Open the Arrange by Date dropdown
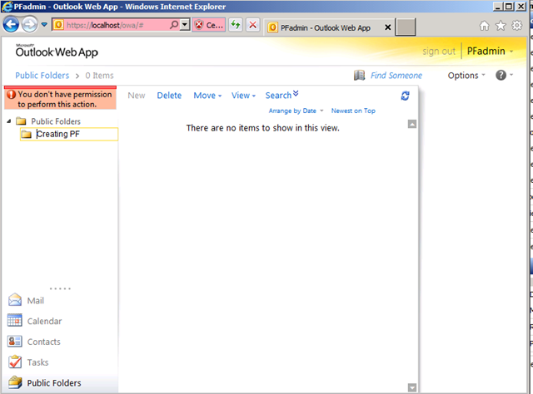Screen dimensions: 533x394 [296, 111]
